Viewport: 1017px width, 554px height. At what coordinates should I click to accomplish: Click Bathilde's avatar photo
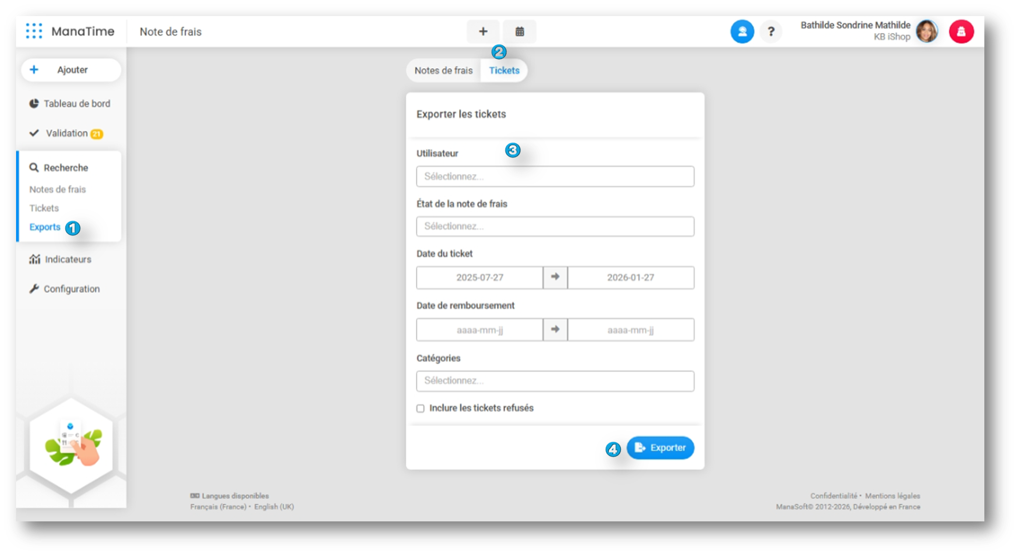927,31
